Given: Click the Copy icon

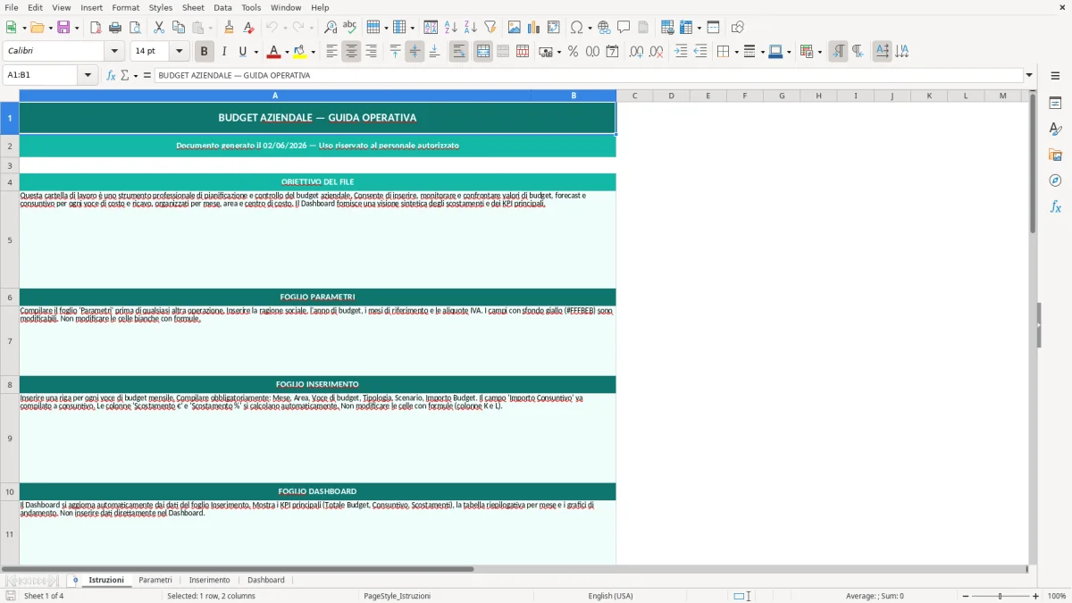Looking at the screenshot, I should [178, 28].
